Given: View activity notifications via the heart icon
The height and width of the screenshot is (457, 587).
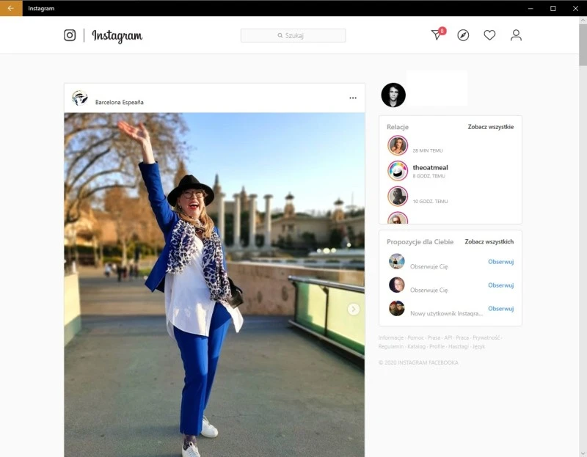Looking at the screenshot, I should coord(489,35).
